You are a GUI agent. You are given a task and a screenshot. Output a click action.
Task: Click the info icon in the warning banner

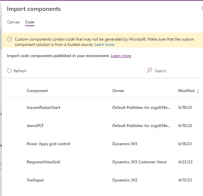tap(9, 39)
